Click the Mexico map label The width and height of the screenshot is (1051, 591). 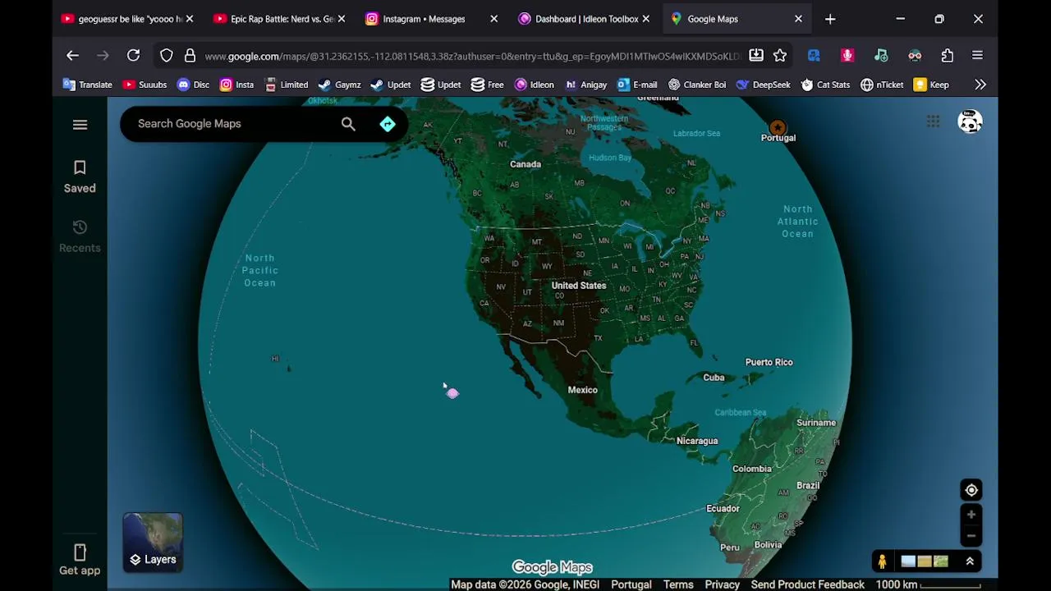pyautogui.click(x=583, y=390)
